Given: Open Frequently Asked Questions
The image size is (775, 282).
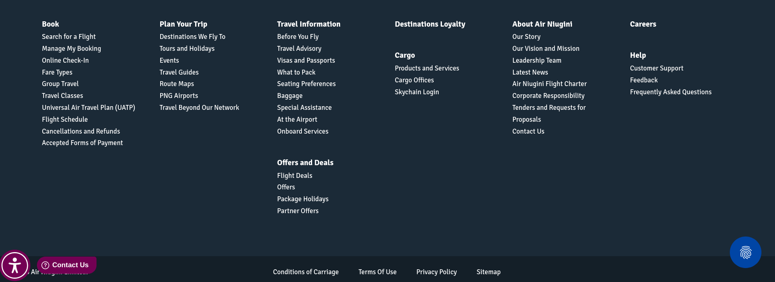Looking at the screenshot, I should (670, 92).
